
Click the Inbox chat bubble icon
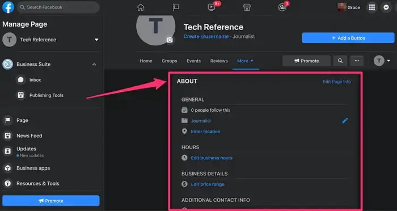pyautogui.click(x=21, y=80)
